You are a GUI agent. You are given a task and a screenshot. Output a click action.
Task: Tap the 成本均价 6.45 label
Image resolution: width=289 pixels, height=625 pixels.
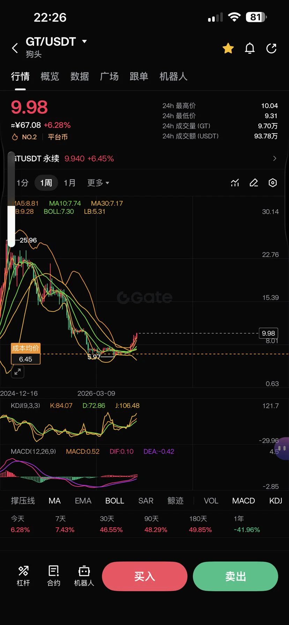coord(25,354)
